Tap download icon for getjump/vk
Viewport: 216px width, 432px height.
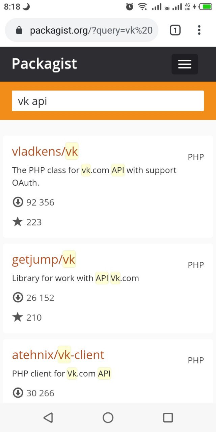tap(18, 298)
